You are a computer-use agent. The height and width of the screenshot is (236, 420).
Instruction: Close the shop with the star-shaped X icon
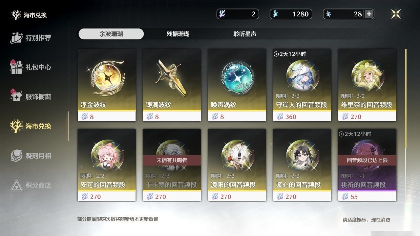click(396, 14)
